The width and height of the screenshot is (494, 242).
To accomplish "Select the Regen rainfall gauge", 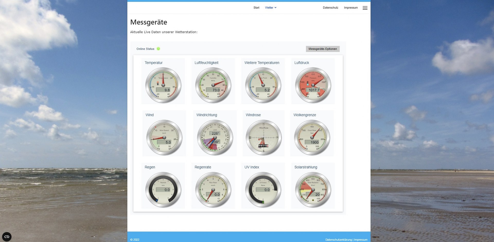I will [x=163, y=190].
